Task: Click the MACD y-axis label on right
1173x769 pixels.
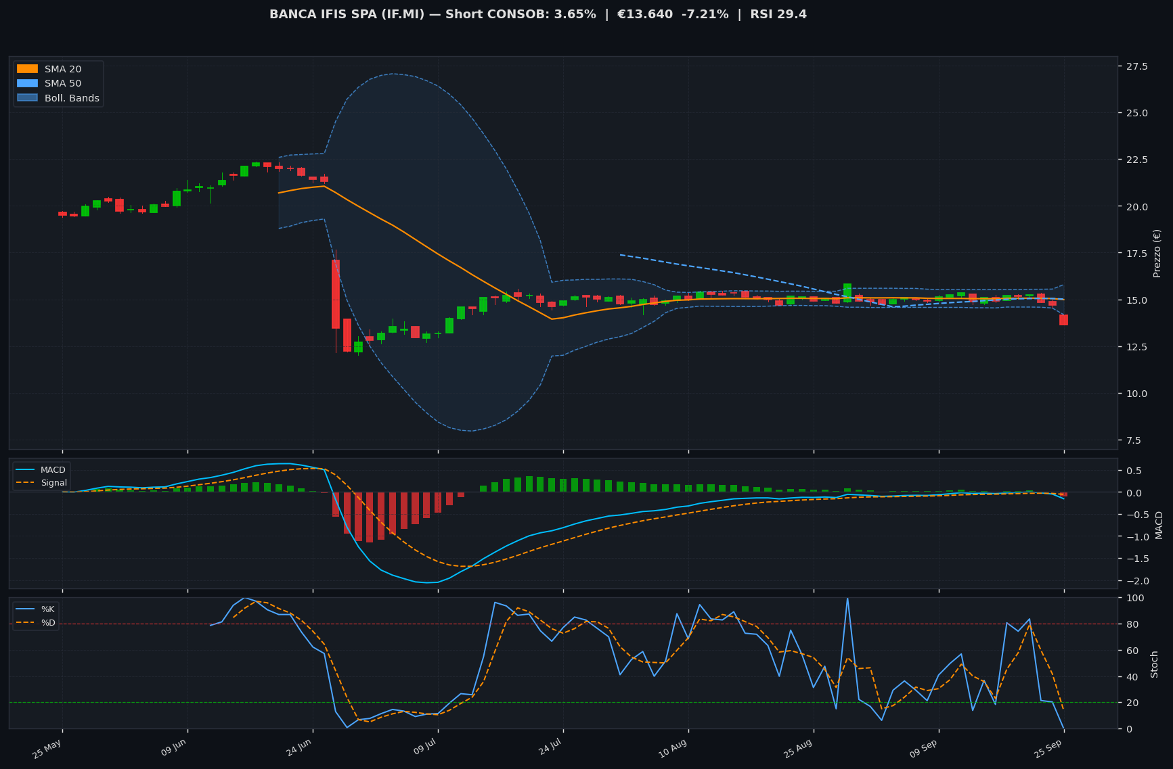Action: coord(1158,525)
